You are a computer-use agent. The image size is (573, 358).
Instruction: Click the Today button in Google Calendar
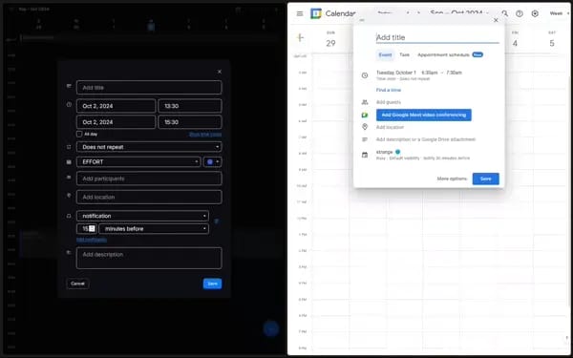click(384, 13)
